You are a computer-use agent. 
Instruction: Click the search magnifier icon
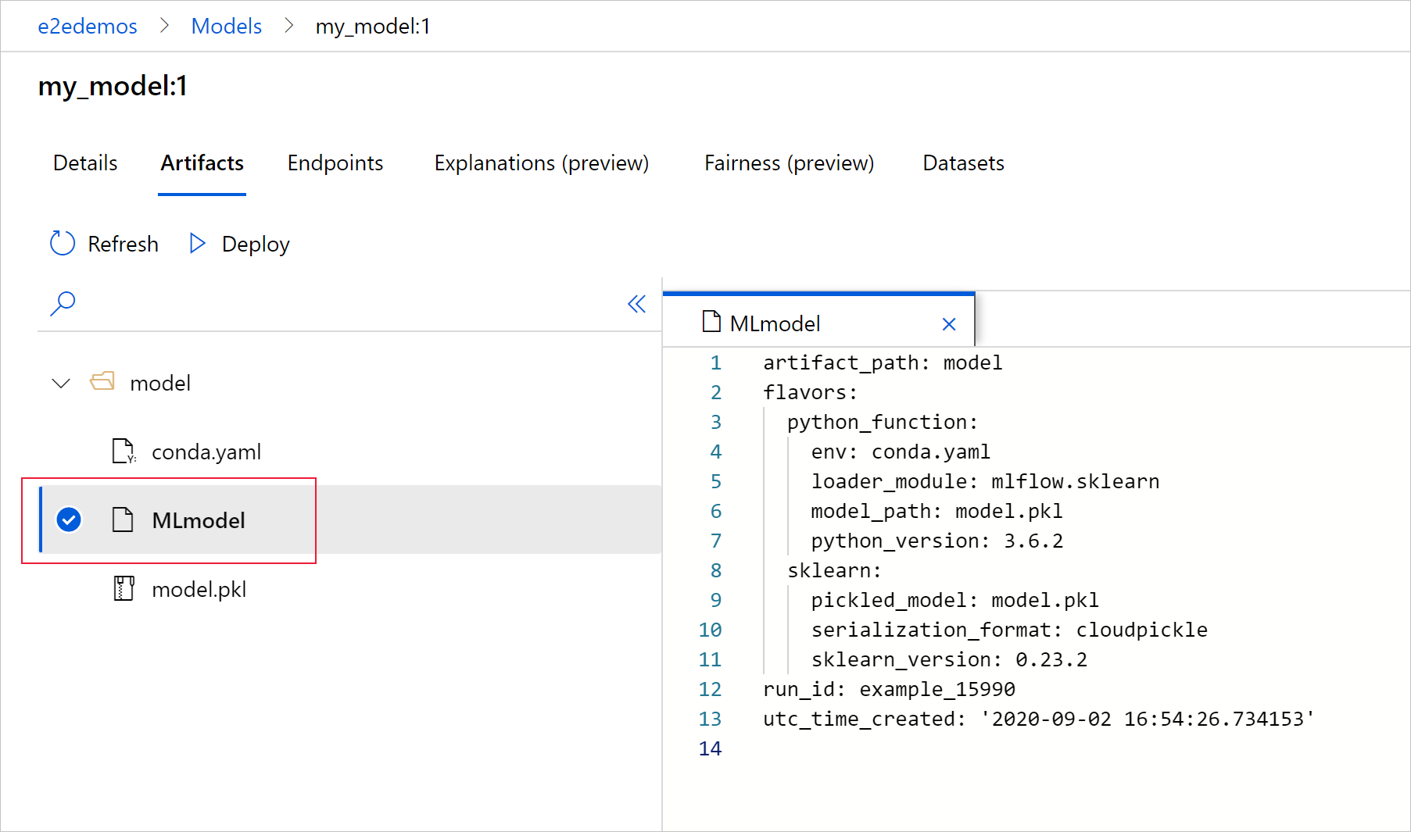[x=63, y=303]
